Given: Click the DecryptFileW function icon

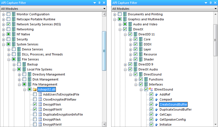Looking at the screenshot, I should click(40, 110).
